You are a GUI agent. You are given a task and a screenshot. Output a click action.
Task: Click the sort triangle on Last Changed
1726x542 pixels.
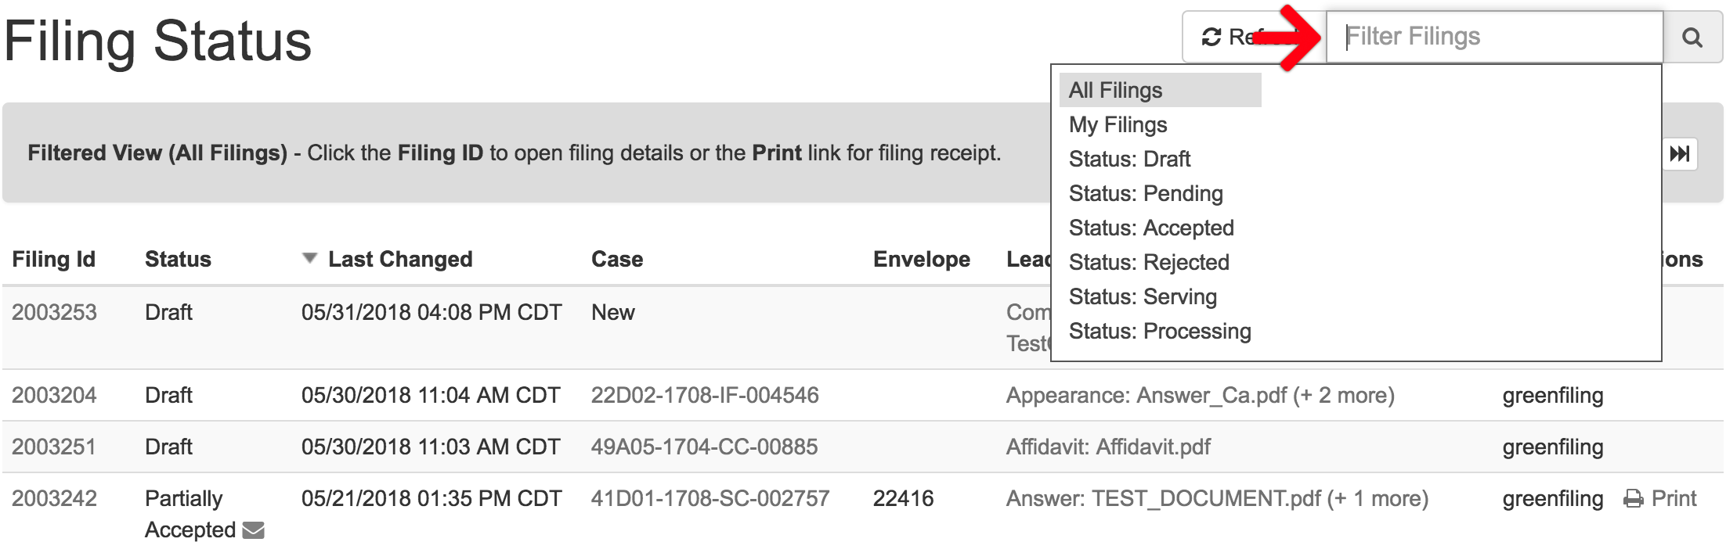(x=309, y=257)
